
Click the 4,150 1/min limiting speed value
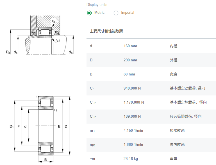133,130
